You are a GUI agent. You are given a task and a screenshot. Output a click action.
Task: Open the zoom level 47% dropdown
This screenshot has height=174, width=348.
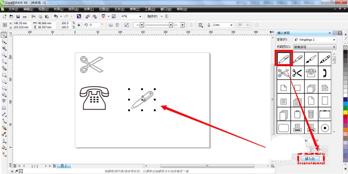[x=140, y=16]
